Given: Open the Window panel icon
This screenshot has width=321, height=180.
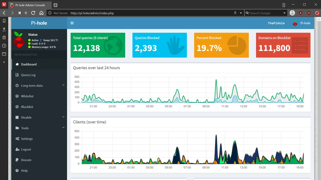Looking at the screenshot, I should [4, 54].
